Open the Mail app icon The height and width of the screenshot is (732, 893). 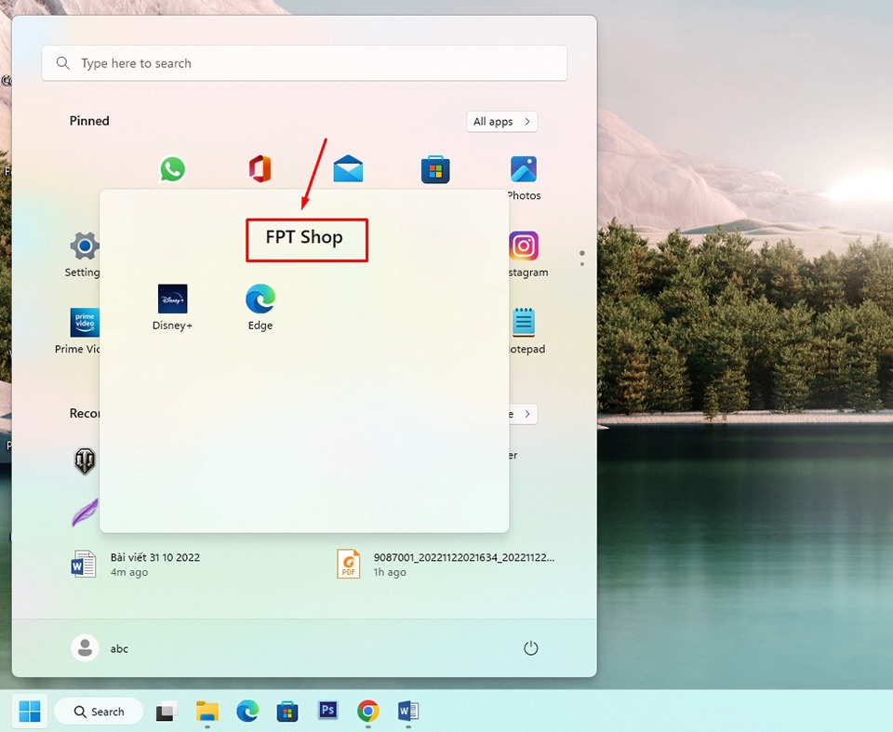[x=348, y=168]
